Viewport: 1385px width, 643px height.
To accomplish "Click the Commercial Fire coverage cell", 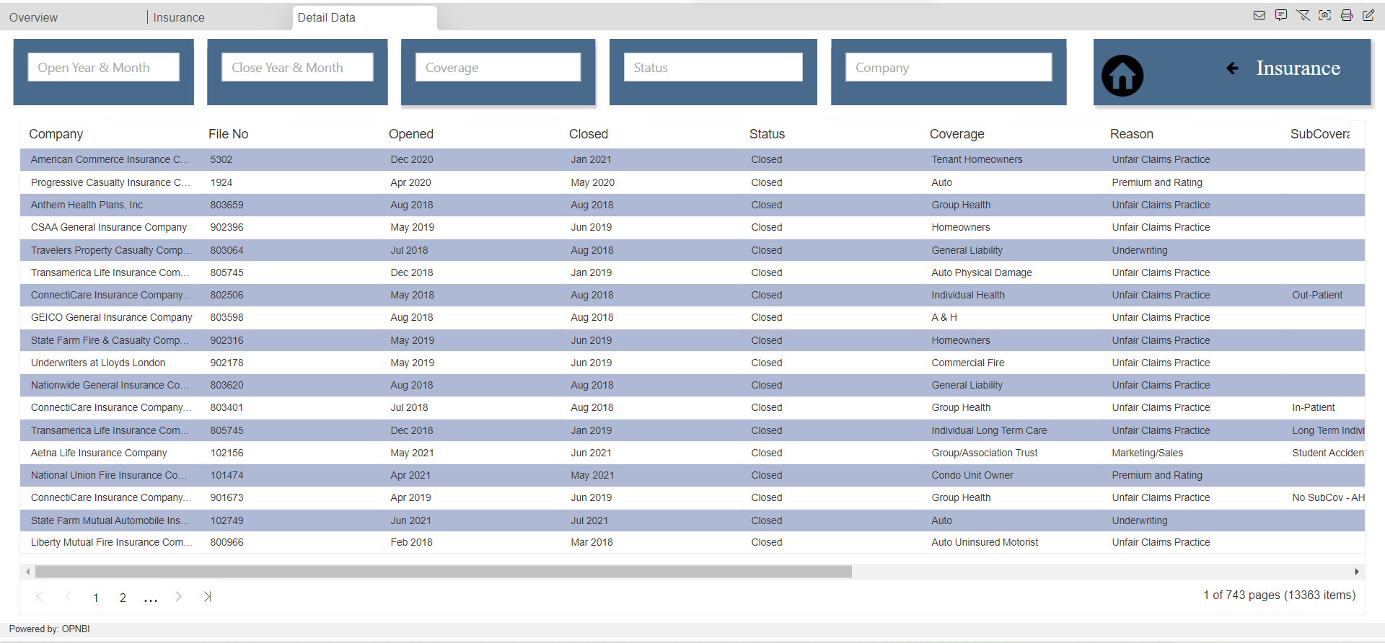I will [968, 363].
